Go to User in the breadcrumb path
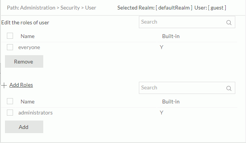The width and height of the screenshot is (246, 143). (91, 8)
